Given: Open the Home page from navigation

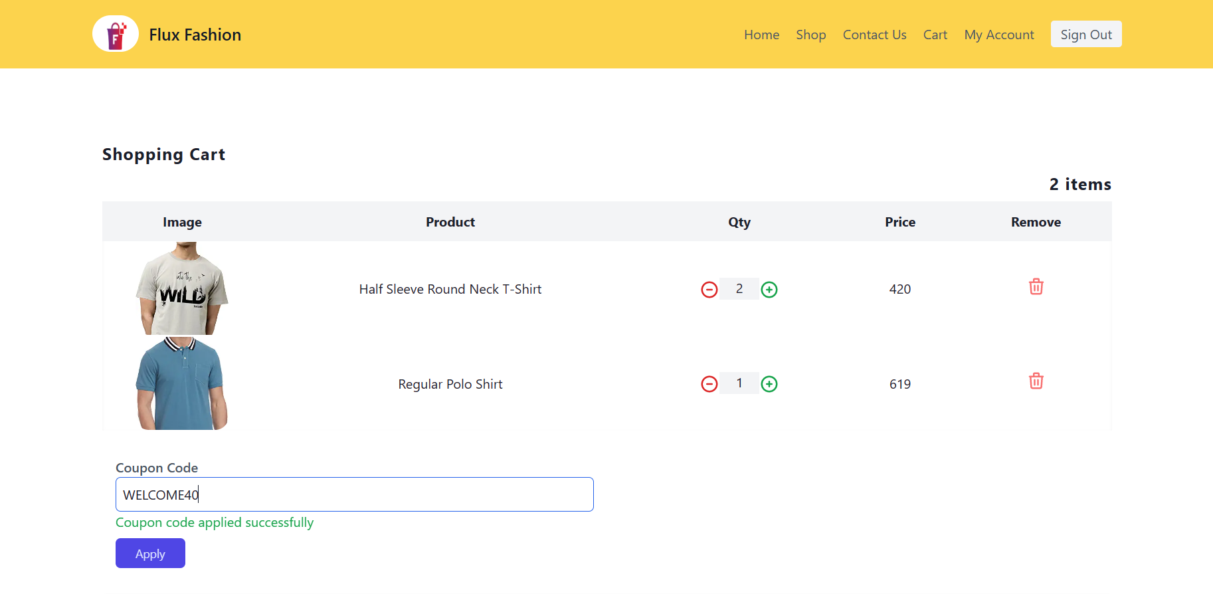Looking at the screenshot, I should click(x=761, y=35).
